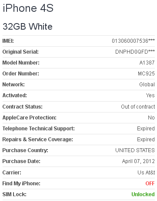
Task: Click the Order Number value MC925
Action: (x=146, y=74)
